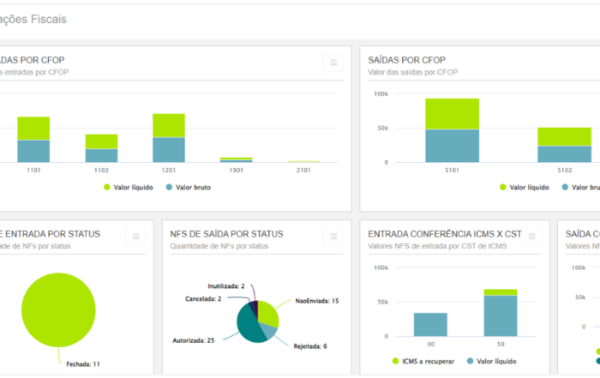Select the Autorizada pie slice
Image resolution: width=600 pixels, height=378 pixels.
[x=250, y=327]
